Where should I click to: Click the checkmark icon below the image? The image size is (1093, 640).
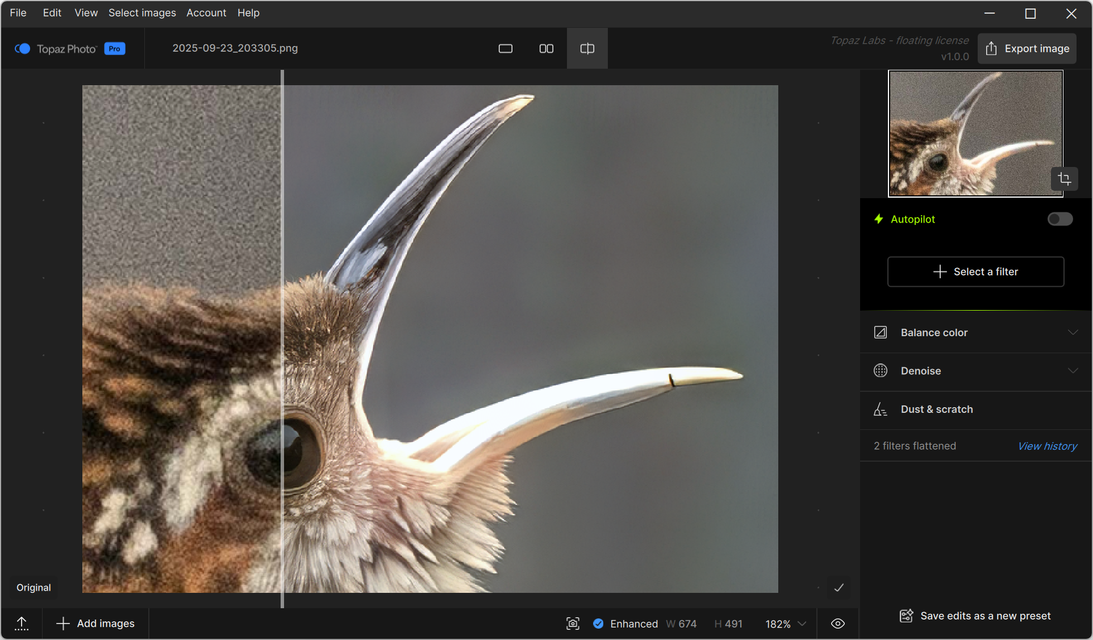coord(838,588)
